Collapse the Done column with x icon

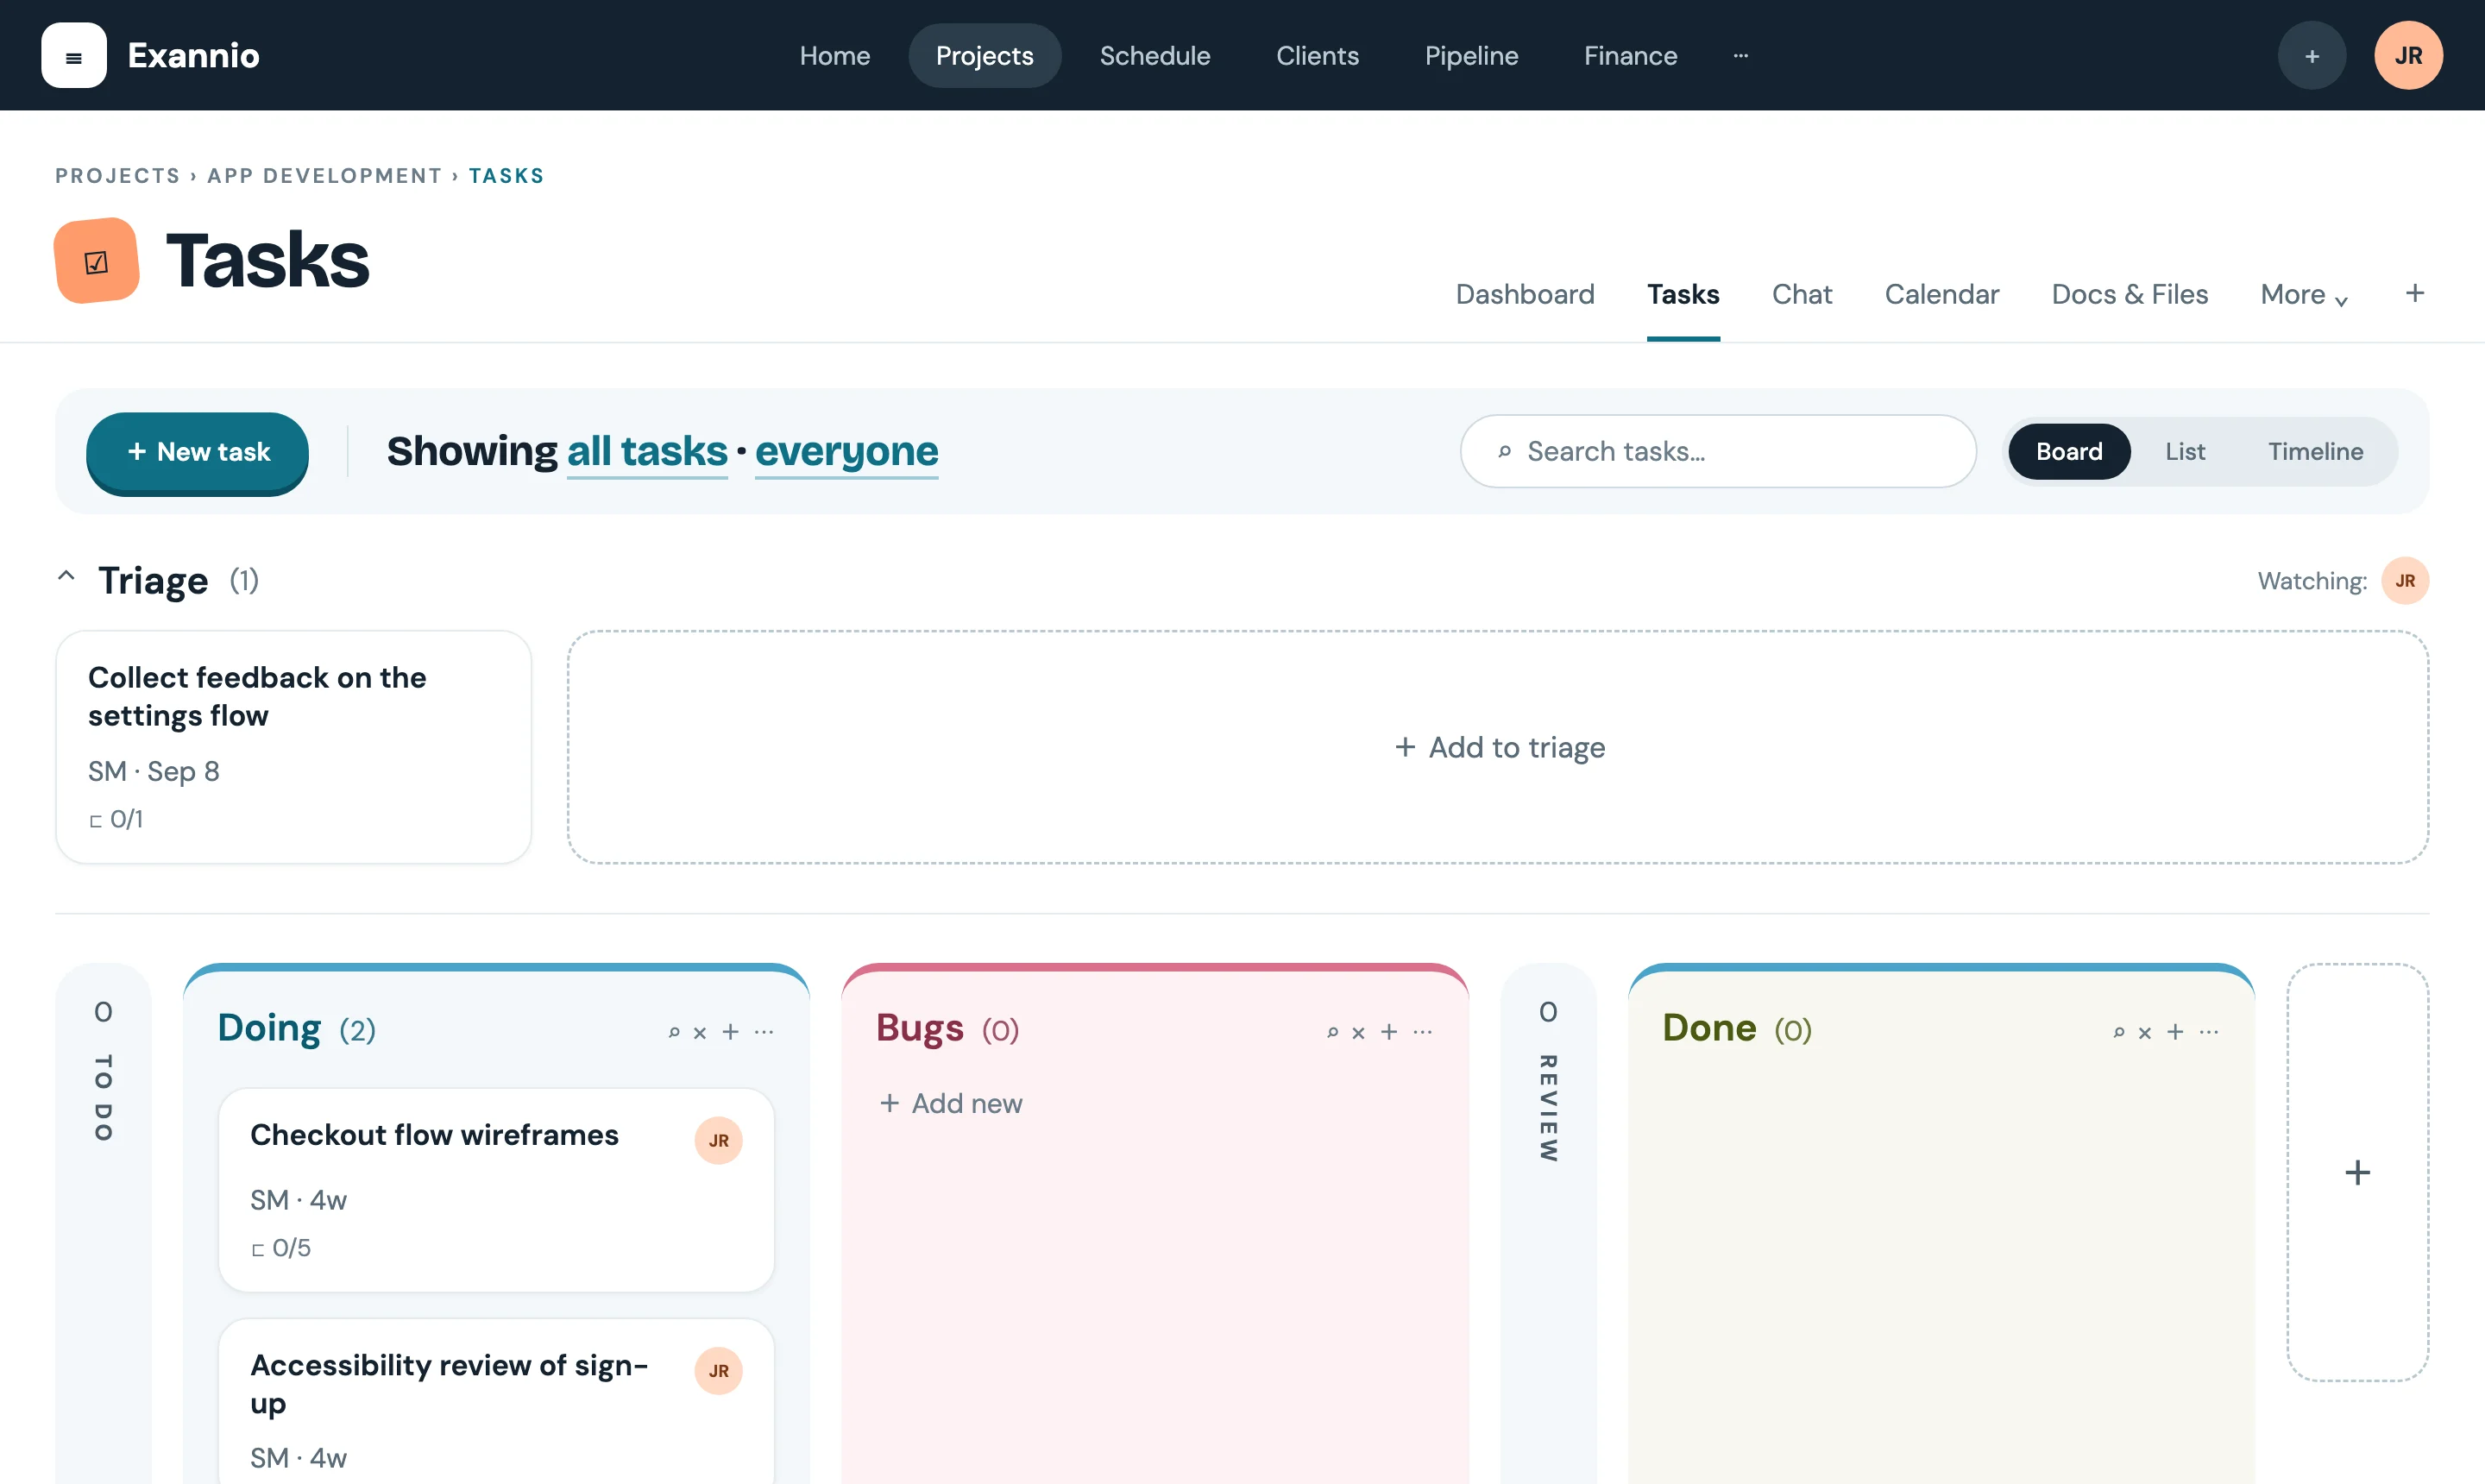click(x=2145, y=1032)
